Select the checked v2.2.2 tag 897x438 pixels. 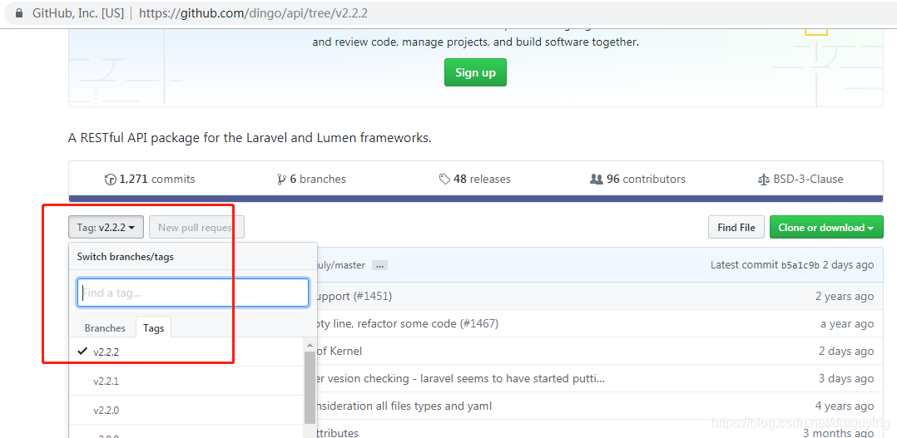[x=186, y=352]
